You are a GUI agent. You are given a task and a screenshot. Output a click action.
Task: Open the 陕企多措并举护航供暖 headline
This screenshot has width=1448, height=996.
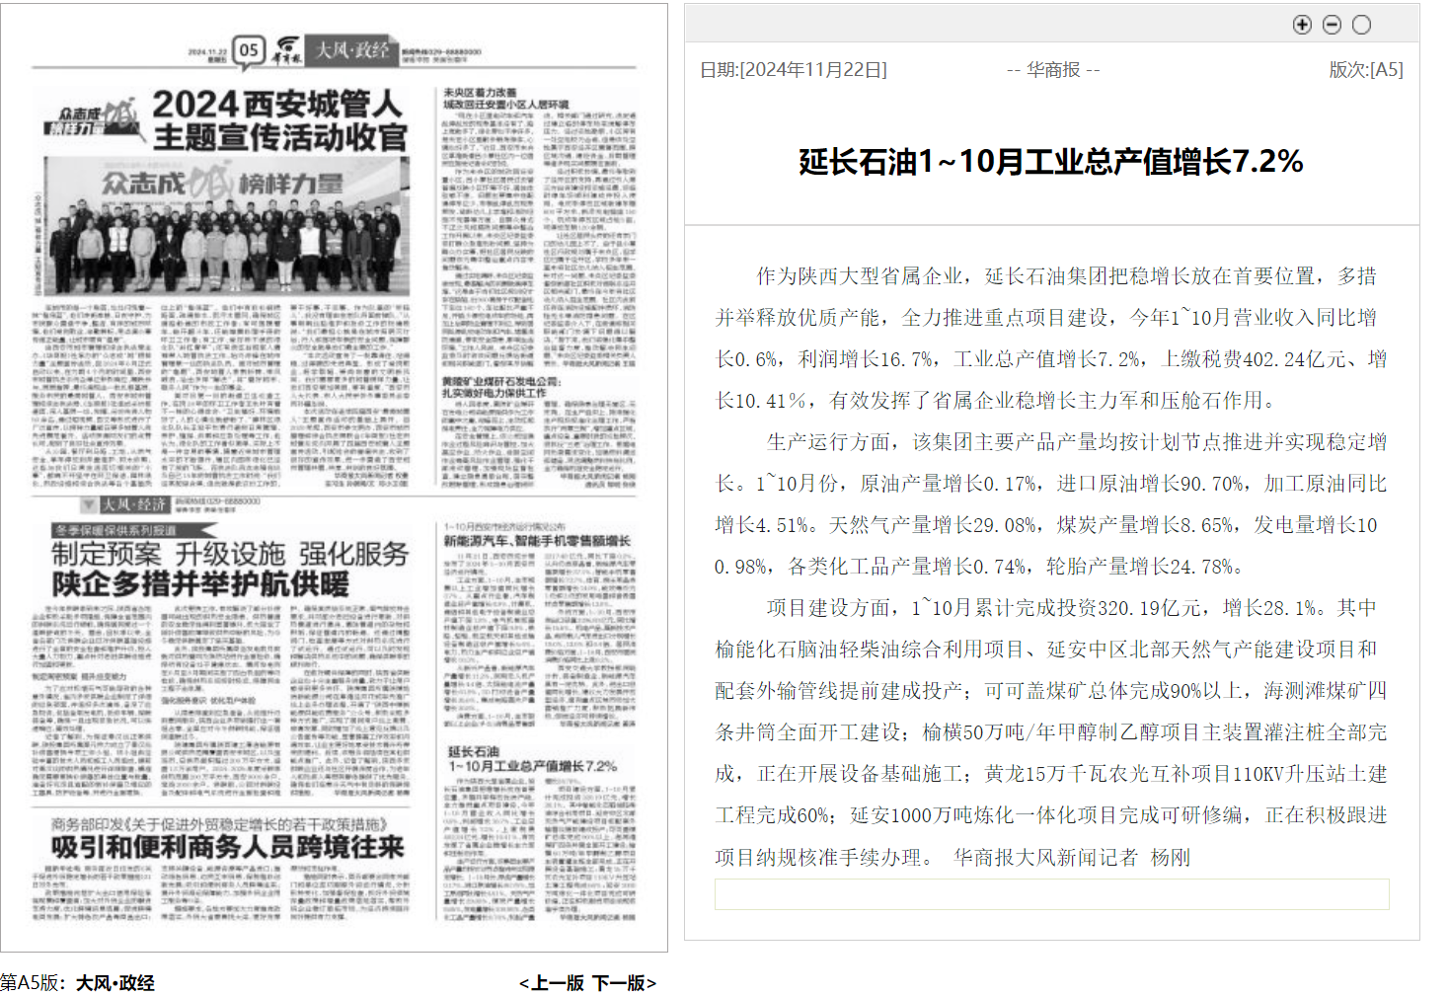coord(200,583)
